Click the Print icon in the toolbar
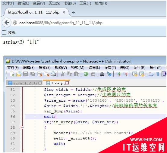This screenshot has width=167, height=153. 53,74
